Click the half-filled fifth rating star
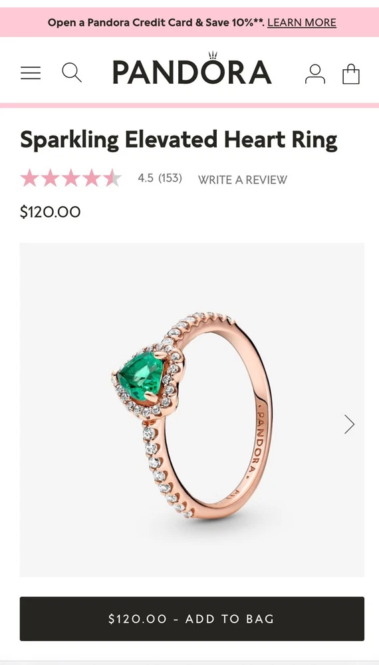The image size is (379, 665). tap(112, 178)
